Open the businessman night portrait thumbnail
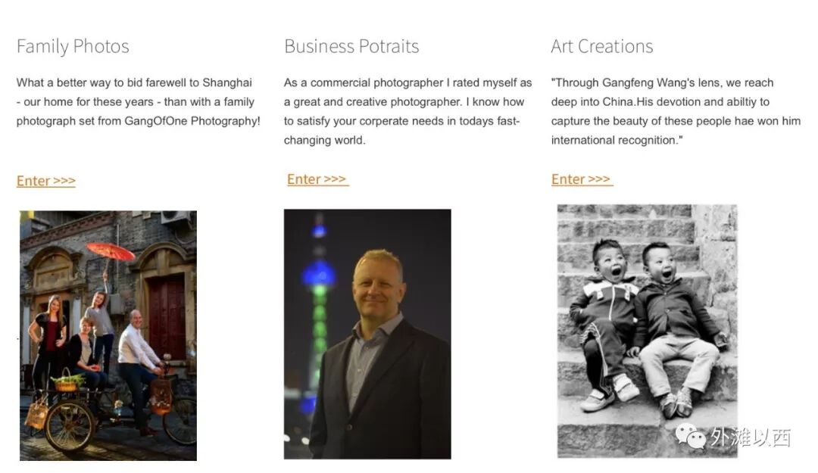818x473 pixels. (x=367, y=334)
